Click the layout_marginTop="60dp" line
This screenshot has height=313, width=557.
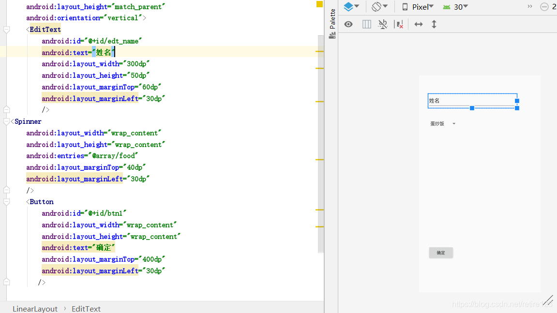pyautogui.click(x=101, y=87)
